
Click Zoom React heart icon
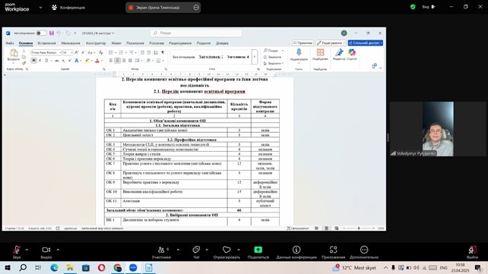pyautogui.click(x=227, y=250)
